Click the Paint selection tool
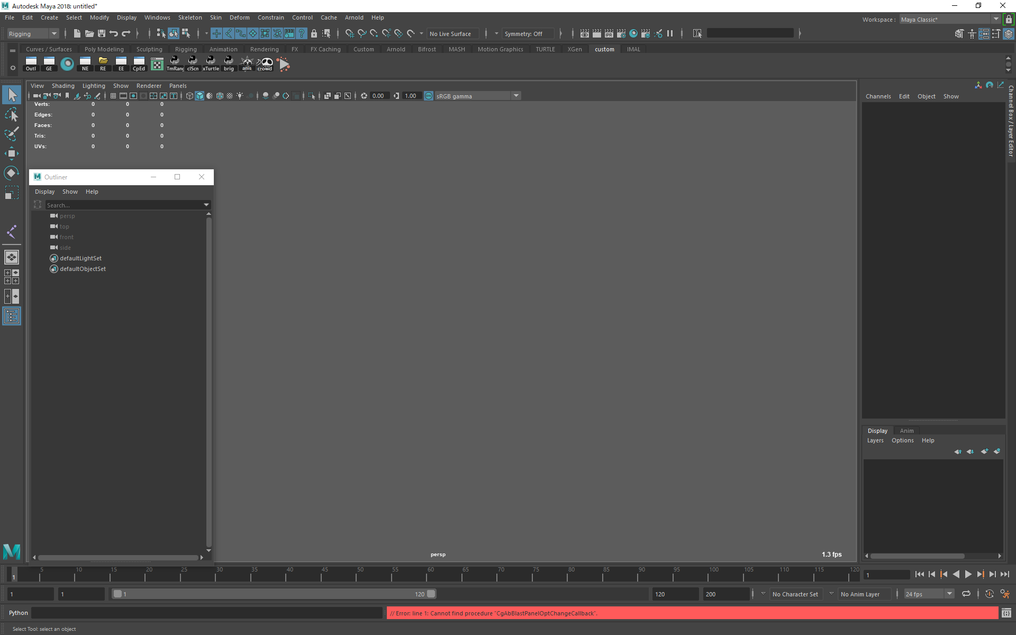Viewport: 1016px width, 635px height. coord(11,134)
